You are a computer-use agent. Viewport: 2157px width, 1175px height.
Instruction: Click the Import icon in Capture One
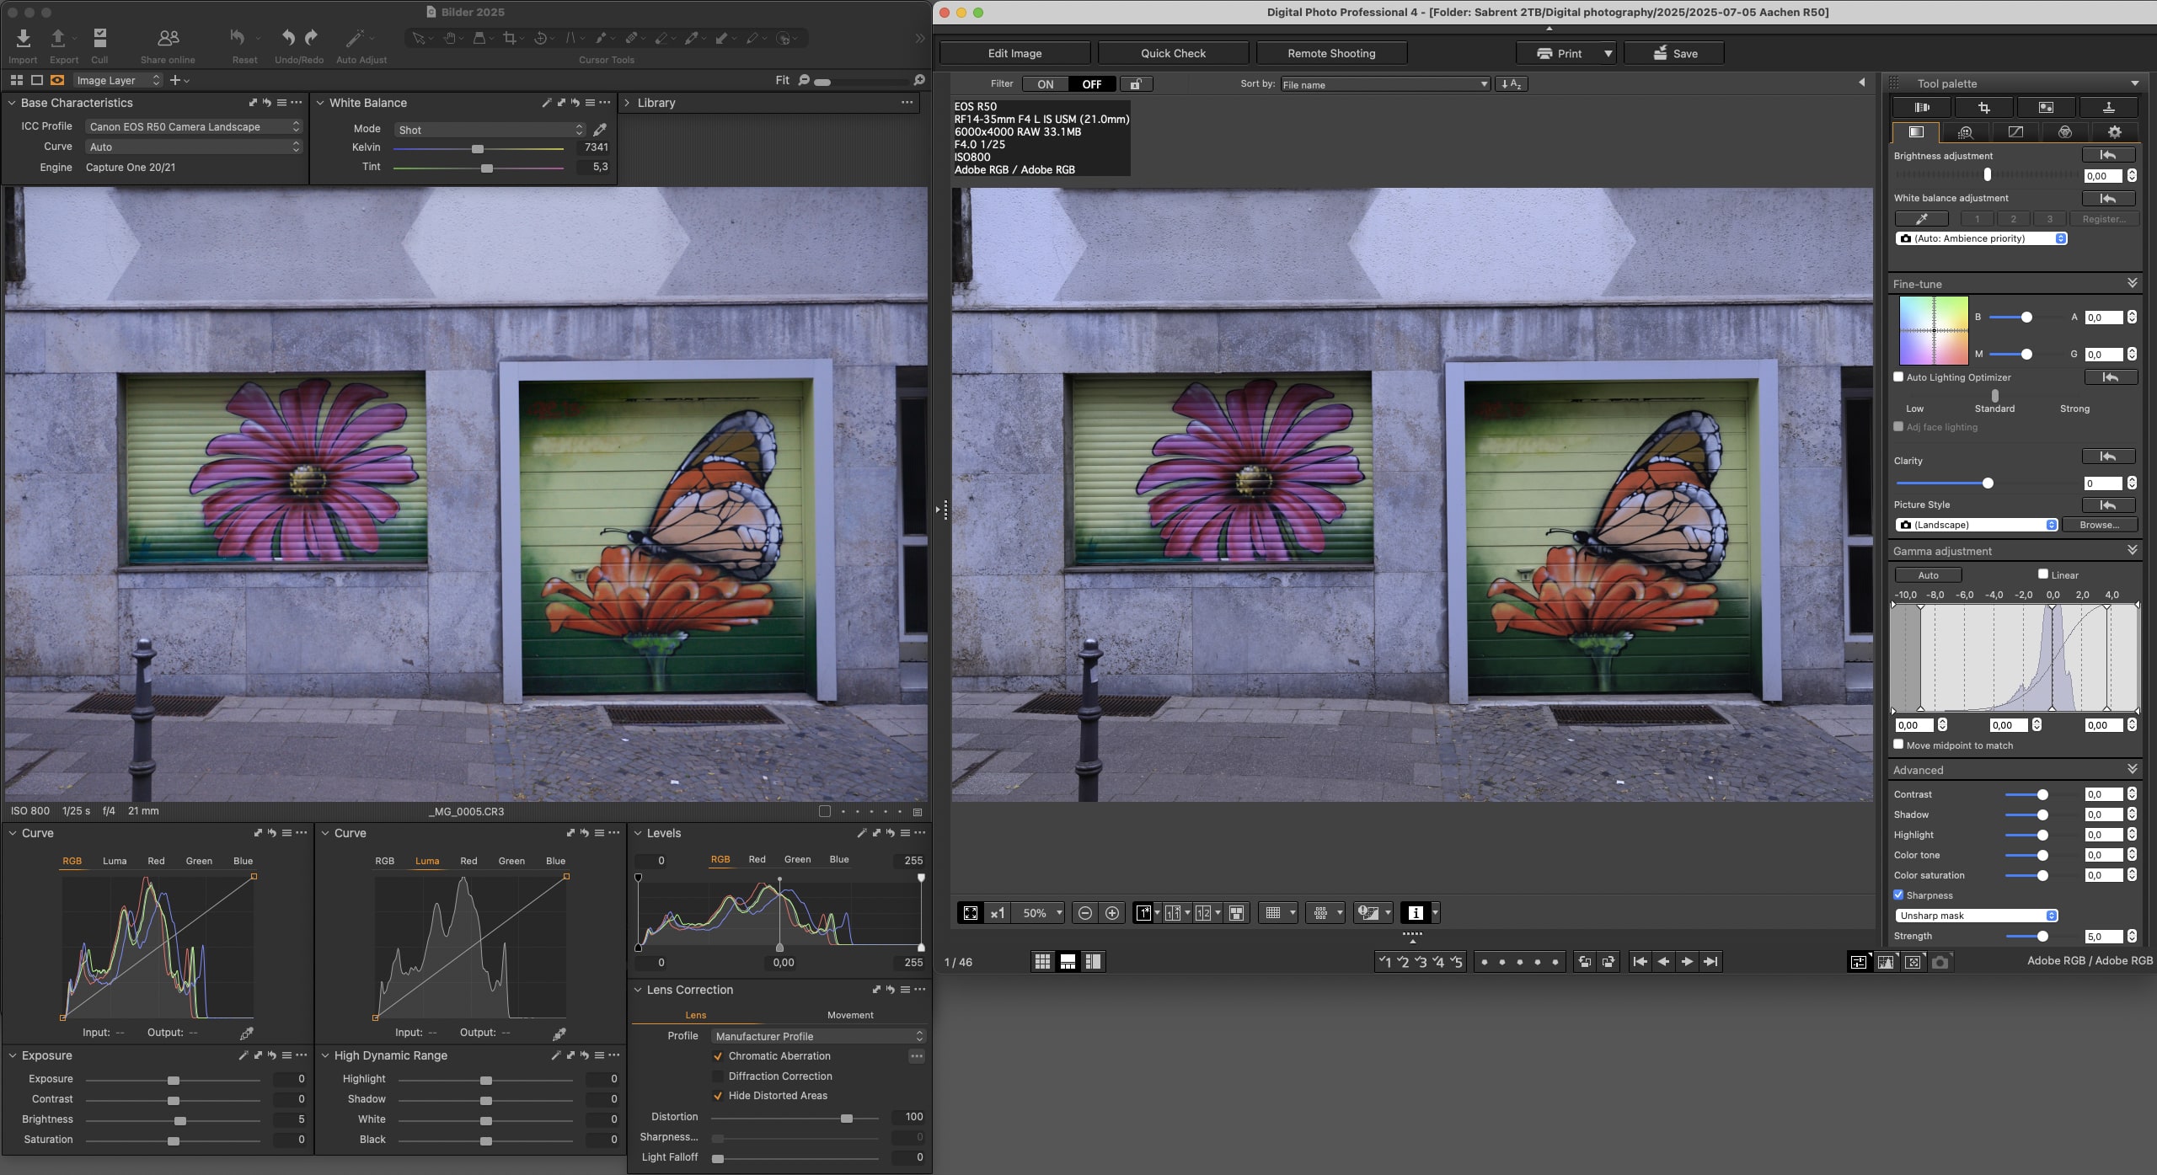point(23,38)
